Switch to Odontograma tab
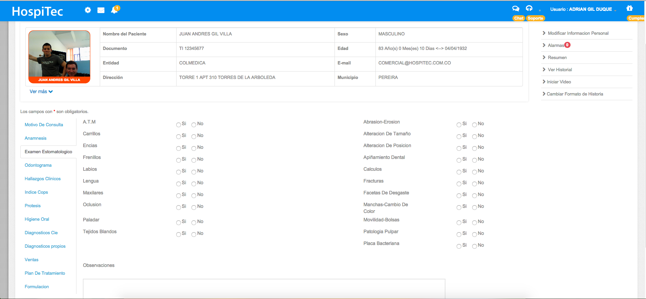This screenshot has height=299, width=646. pos(38,165)
